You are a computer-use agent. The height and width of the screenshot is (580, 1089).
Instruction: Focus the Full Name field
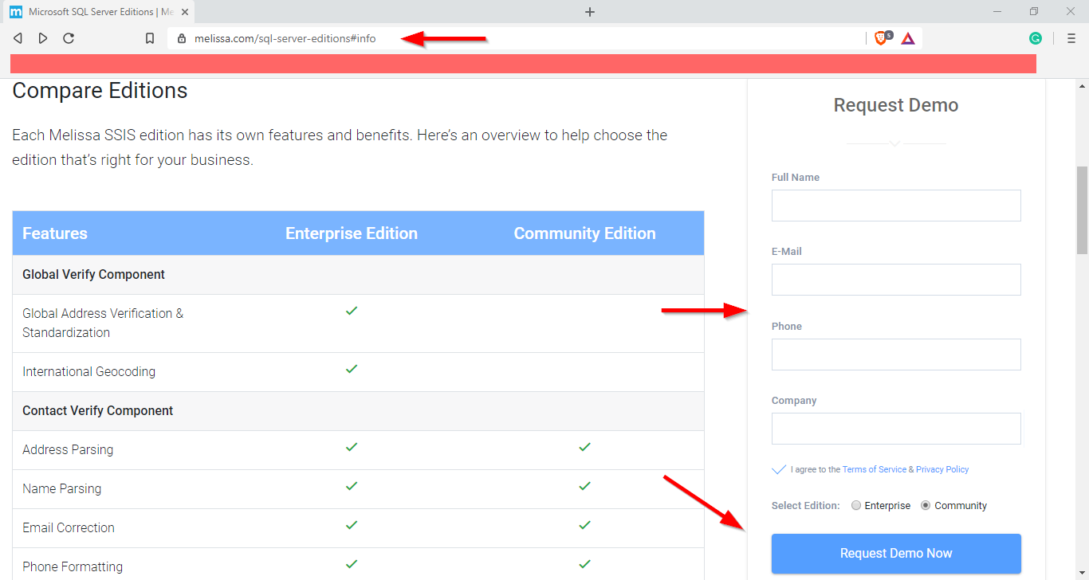tap(896, 206)
